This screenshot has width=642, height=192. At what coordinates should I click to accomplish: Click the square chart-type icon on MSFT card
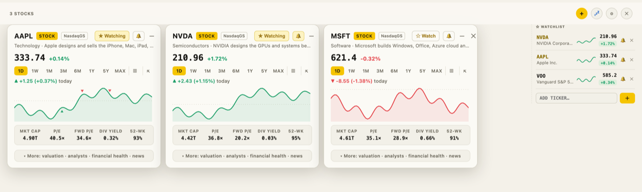451,71
